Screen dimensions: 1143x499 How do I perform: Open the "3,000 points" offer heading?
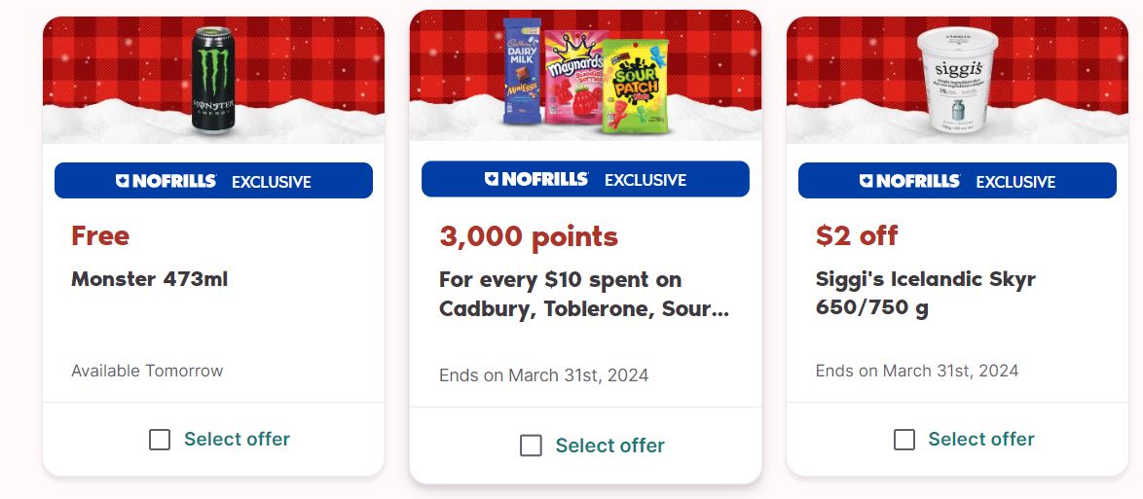tap(529, 236)
